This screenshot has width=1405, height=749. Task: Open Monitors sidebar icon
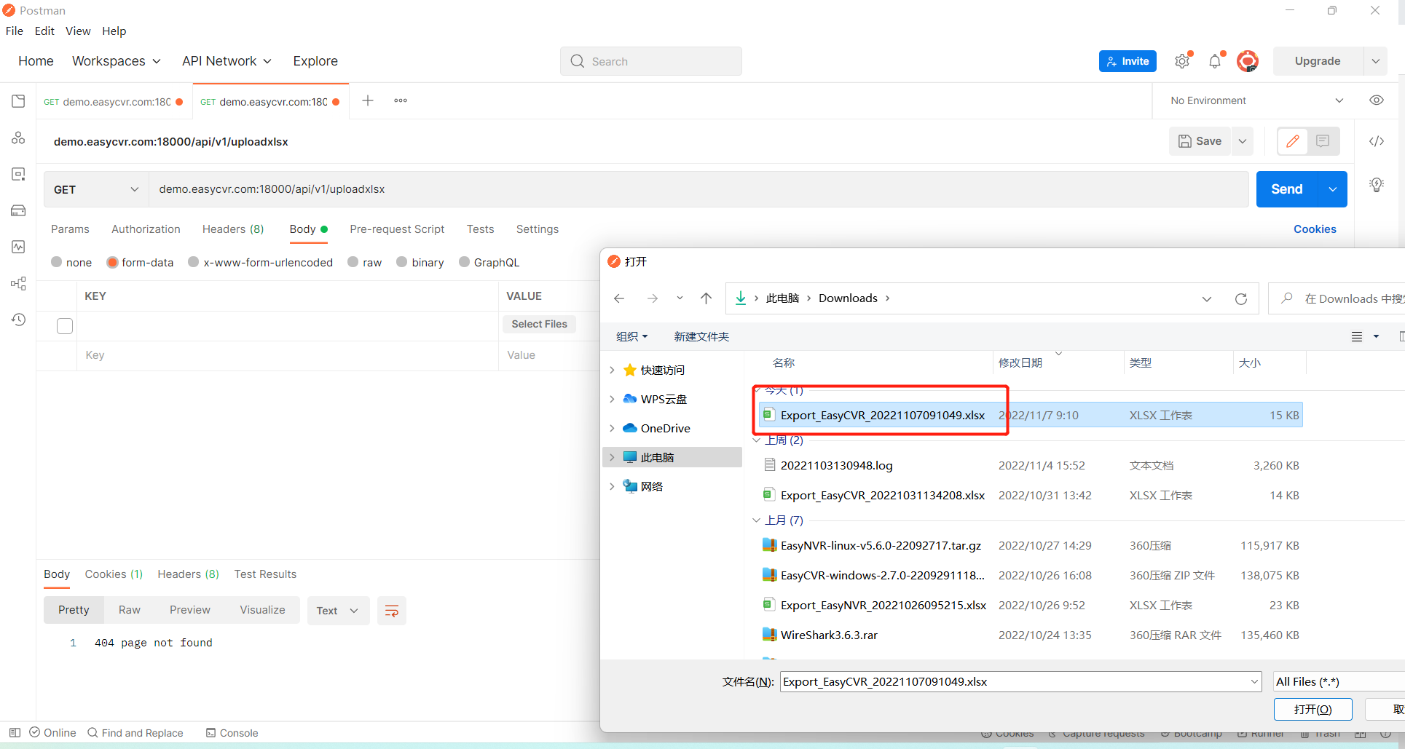pyautogui.click(x=18, y=247)
